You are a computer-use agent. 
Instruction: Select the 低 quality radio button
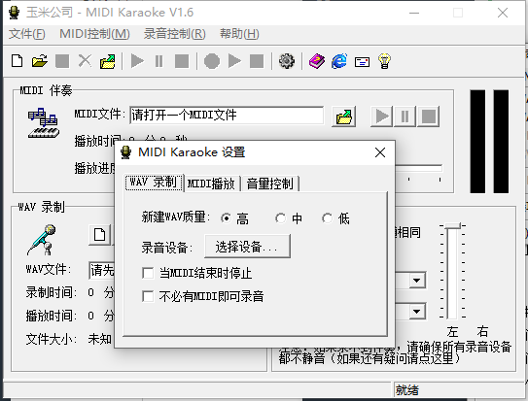coord(327,218)
